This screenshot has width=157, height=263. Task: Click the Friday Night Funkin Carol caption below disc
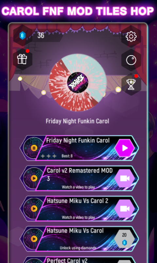pos(78,121)
